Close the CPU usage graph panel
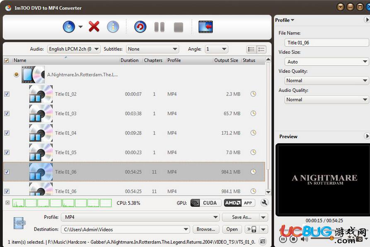This screenshot has width=370, height=247. click(7, 202)
